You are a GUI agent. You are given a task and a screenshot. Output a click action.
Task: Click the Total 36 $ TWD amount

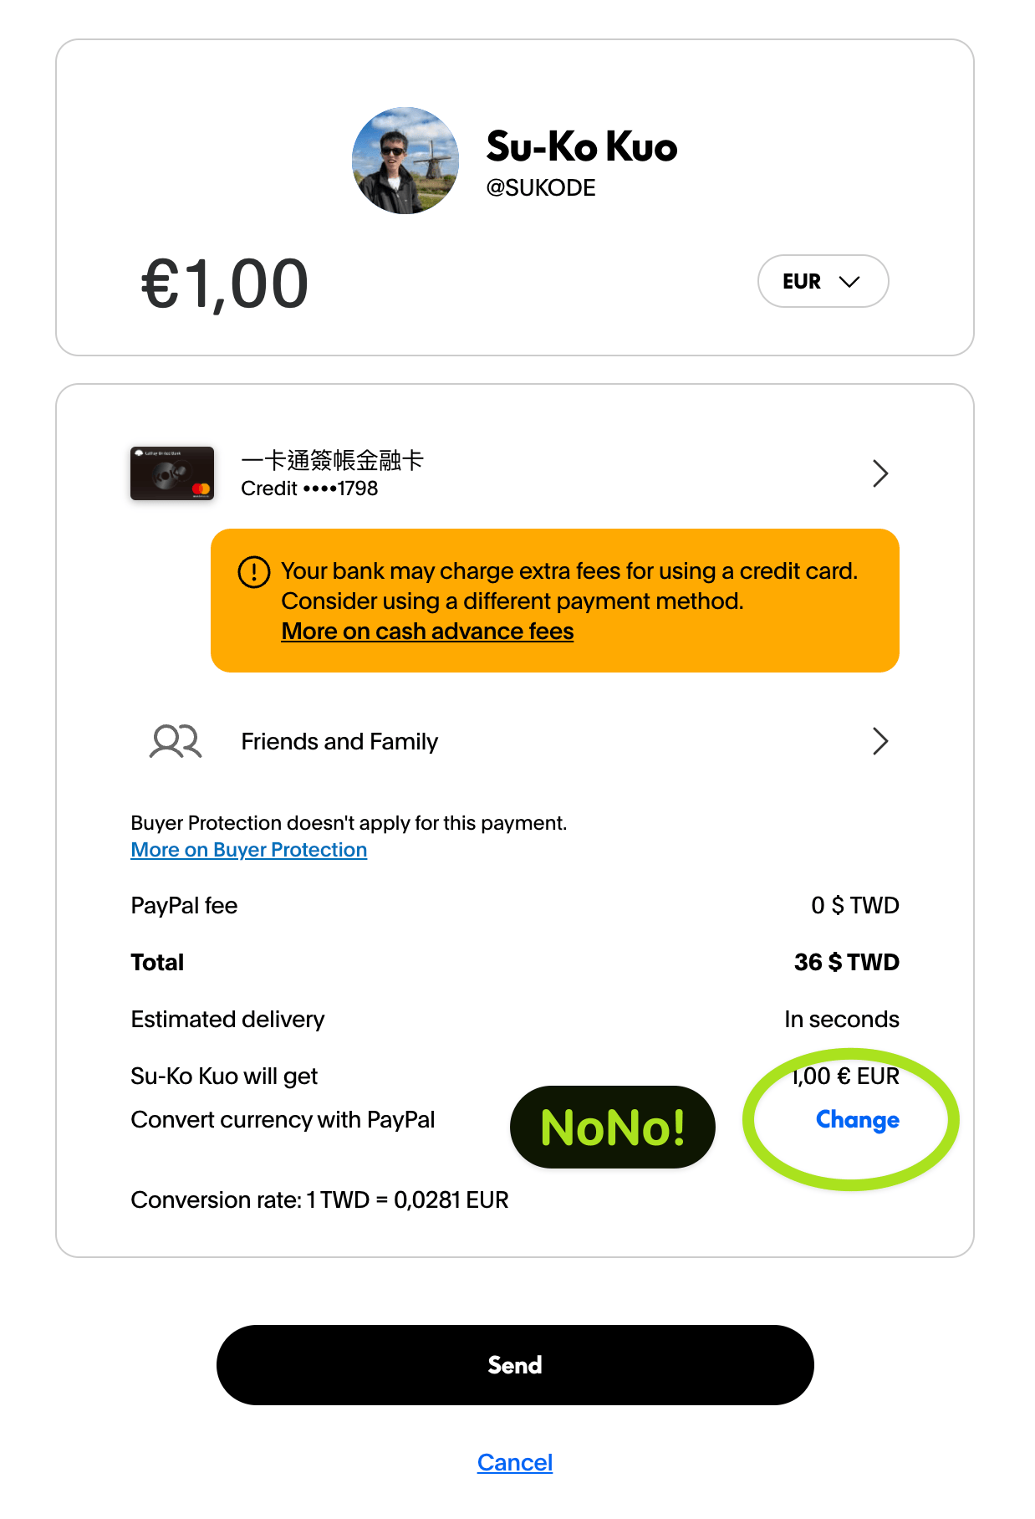tap(847, 962)
